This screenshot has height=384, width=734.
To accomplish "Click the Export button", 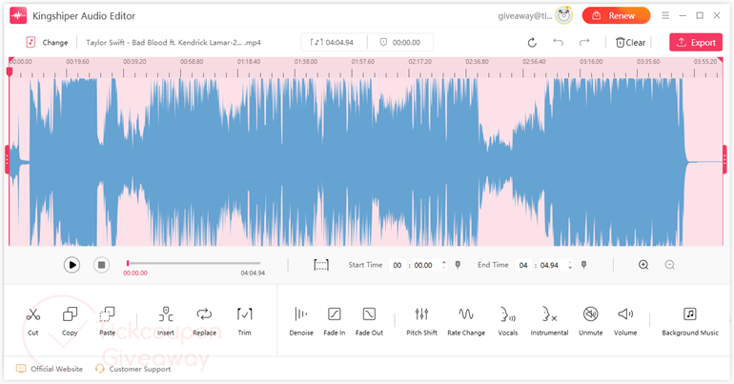I will [696, 42].
